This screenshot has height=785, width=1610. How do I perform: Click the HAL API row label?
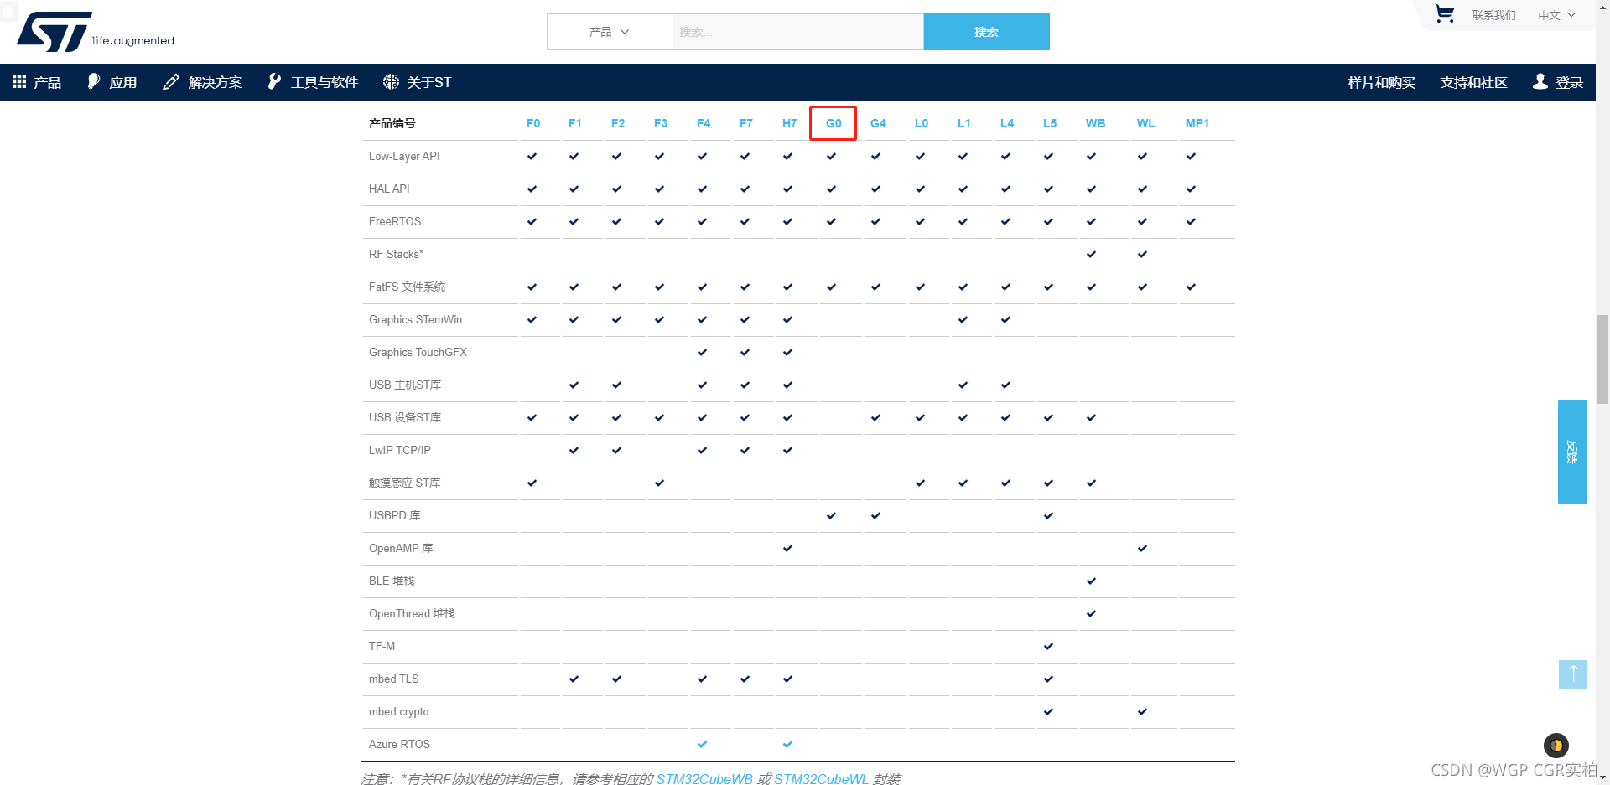pos(389,189)
